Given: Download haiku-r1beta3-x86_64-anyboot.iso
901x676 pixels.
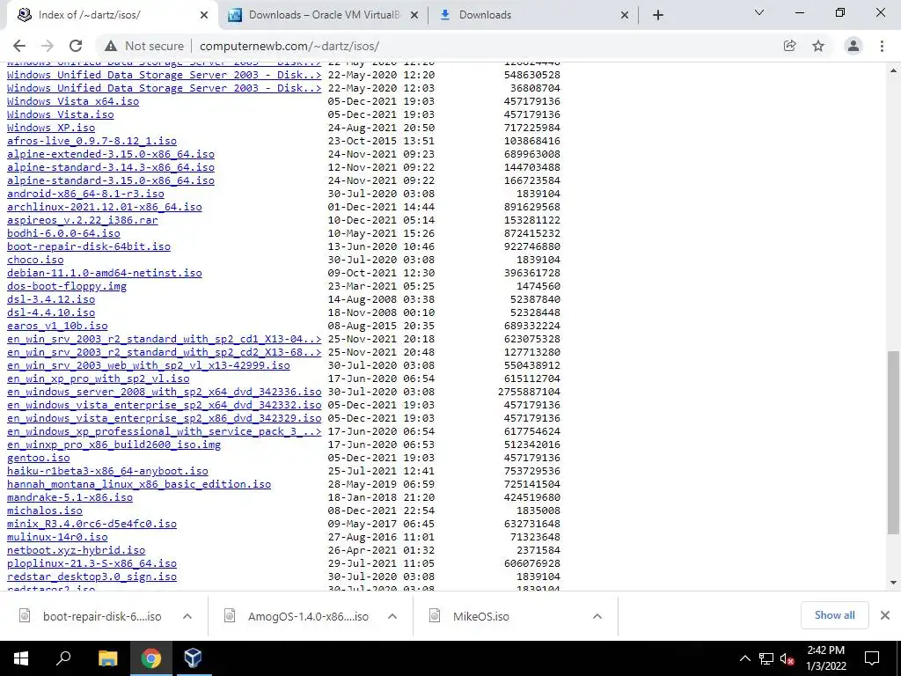Looking at the screenshot, I should 107,471.
